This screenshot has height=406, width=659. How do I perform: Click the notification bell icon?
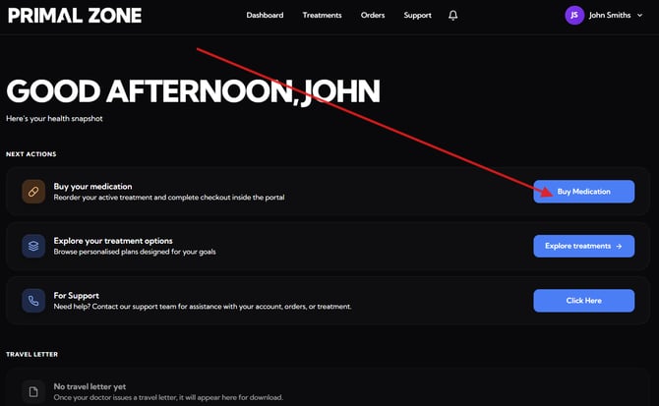pyautogui.click(x=452, y=16)
